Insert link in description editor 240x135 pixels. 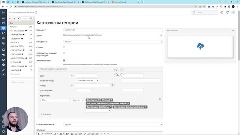[85, 134]
